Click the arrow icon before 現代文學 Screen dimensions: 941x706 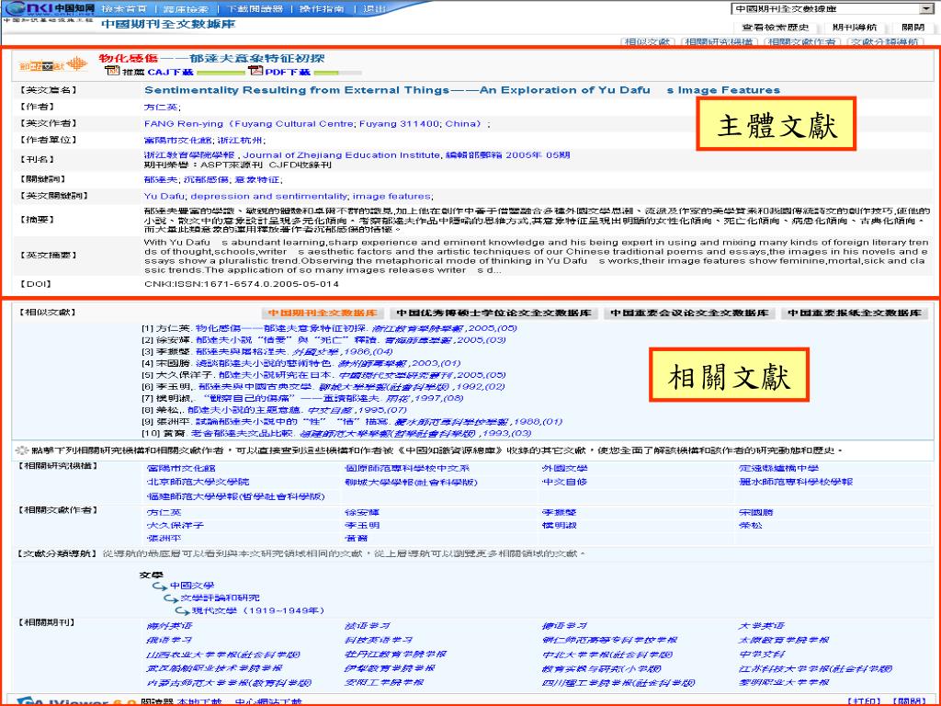tap(183, 611)
